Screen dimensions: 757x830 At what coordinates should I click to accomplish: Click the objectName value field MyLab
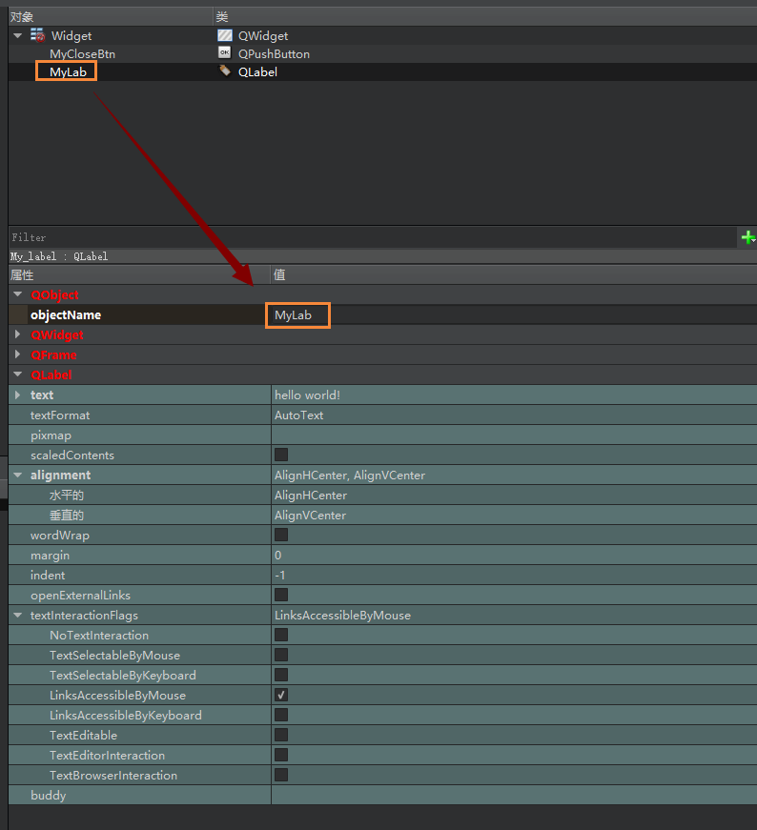[x=297, y=314]
